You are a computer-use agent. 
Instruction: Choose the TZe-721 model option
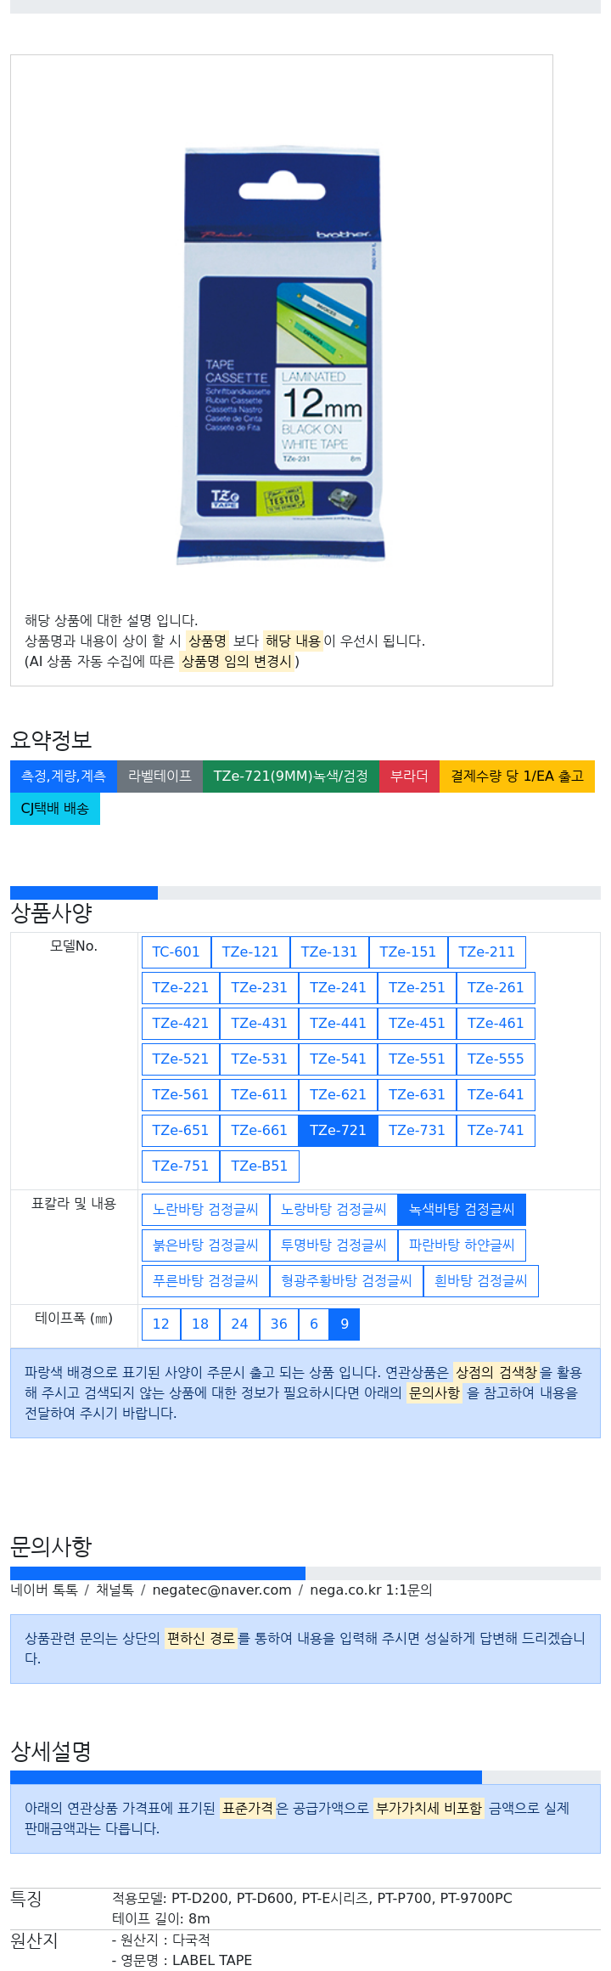(338, 1131)
